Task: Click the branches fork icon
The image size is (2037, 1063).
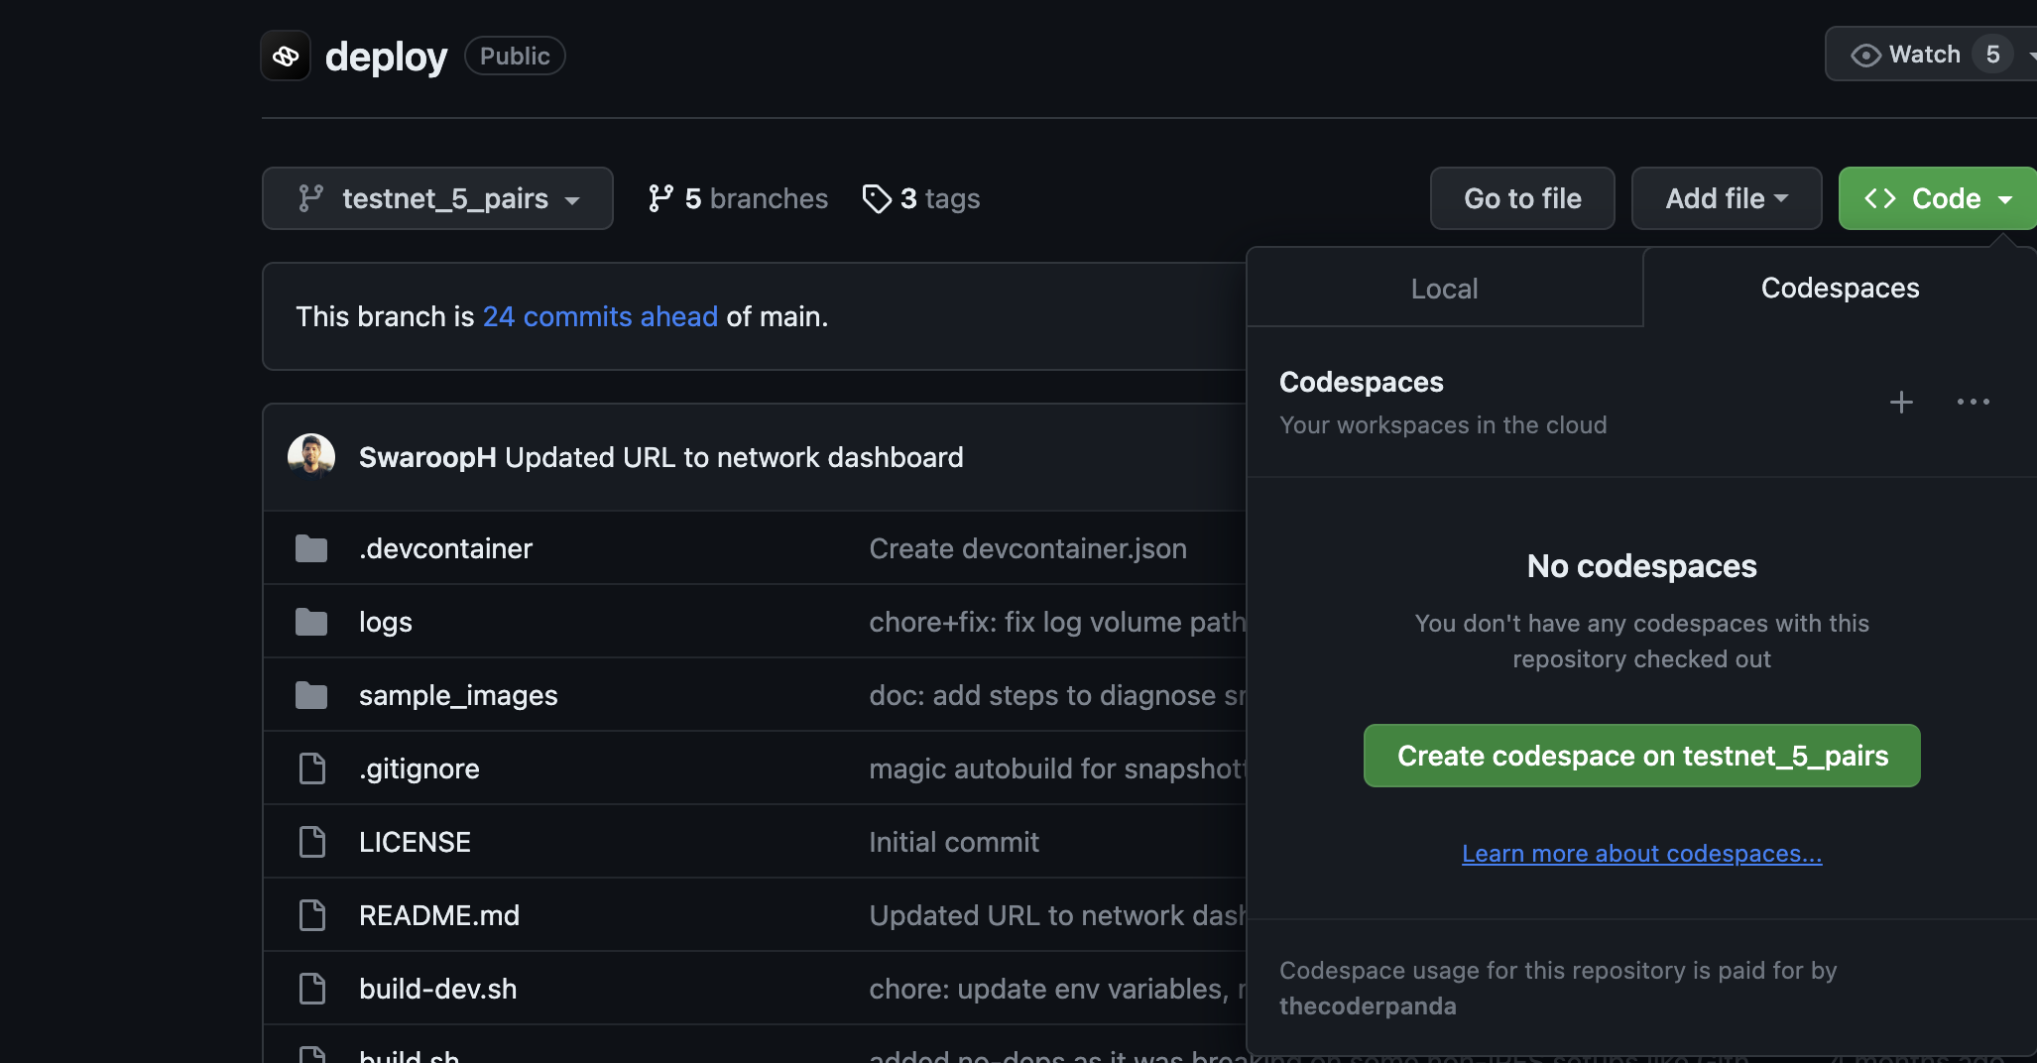Action: tap(660, 198)
